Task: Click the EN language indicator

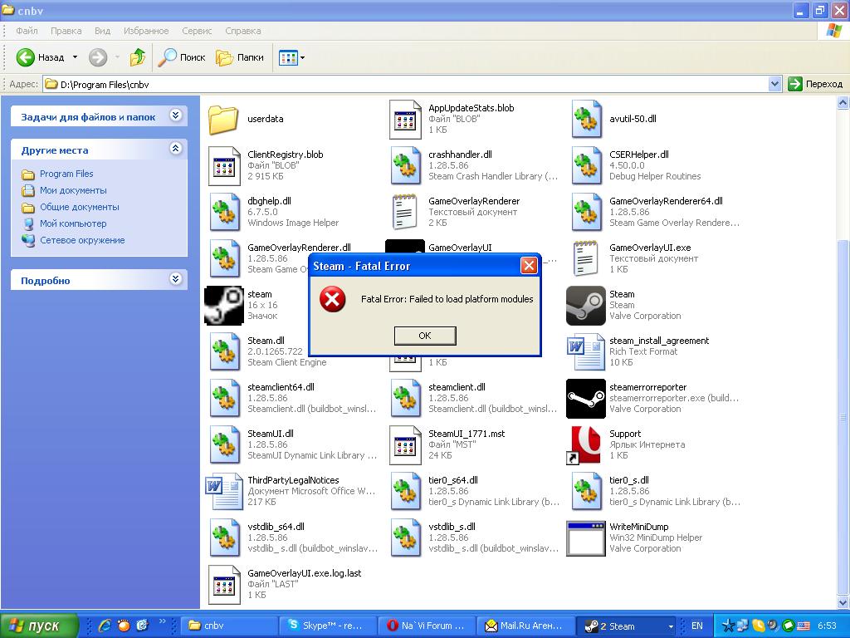Action: coord(697,626)
